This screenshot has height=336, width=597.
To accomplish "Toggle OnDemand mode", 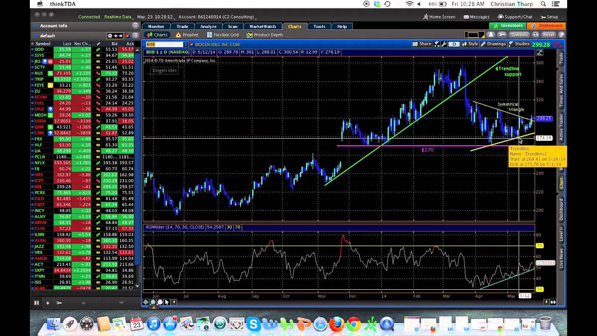I will [547, 26].
